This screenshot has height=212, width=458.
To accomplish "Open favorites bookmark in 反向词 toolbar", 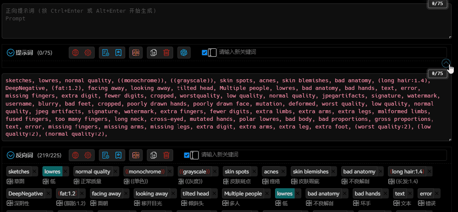I will [118, 155].
